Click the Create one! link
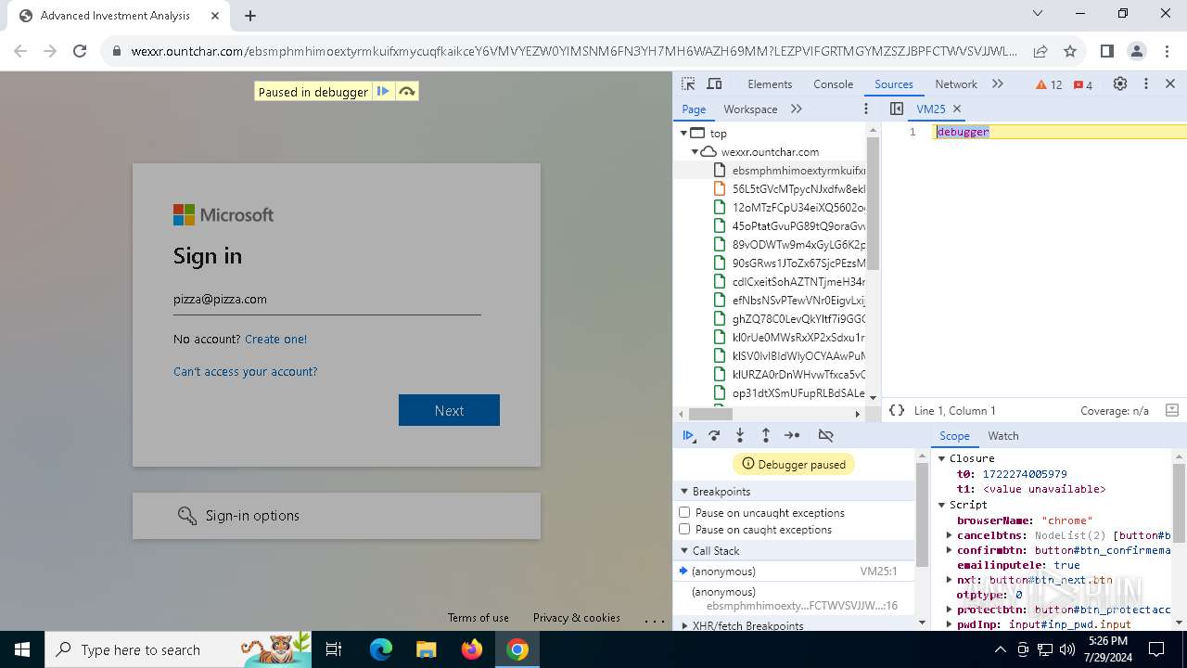The height and width of the screenshot is (668, 1187). [276, 339]
